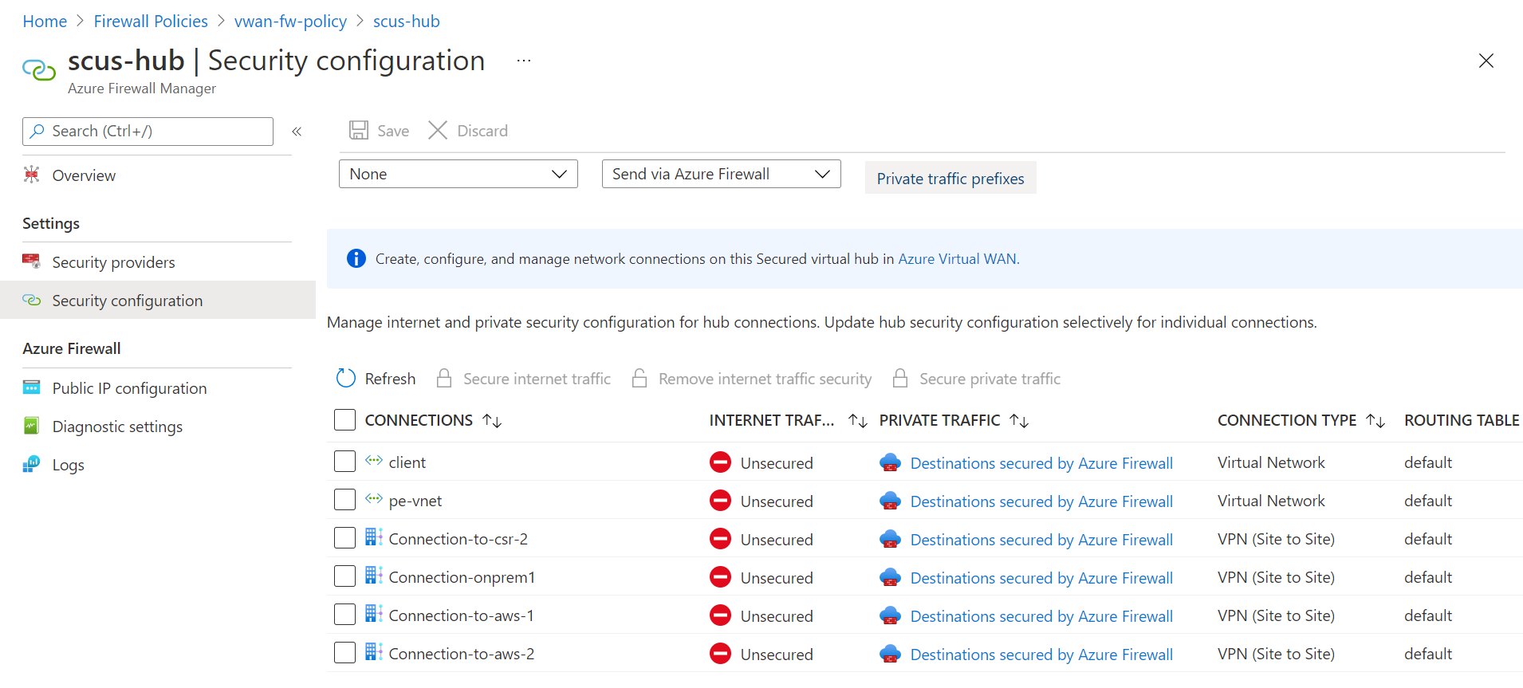Image resolution: width=1523 pixels, height=688 pixels.
Task: Click the Secure private traffic lock icon
Action: point(900,379)
